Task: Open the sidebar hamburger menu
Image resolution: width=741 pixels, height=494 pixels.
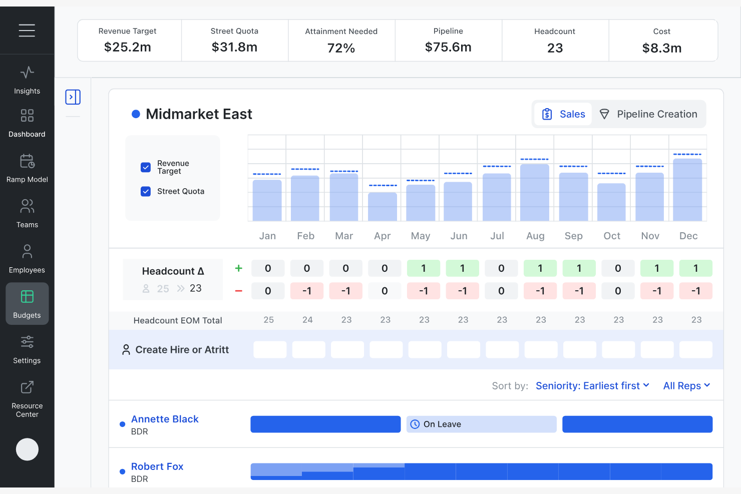Action: coord(27,31)
